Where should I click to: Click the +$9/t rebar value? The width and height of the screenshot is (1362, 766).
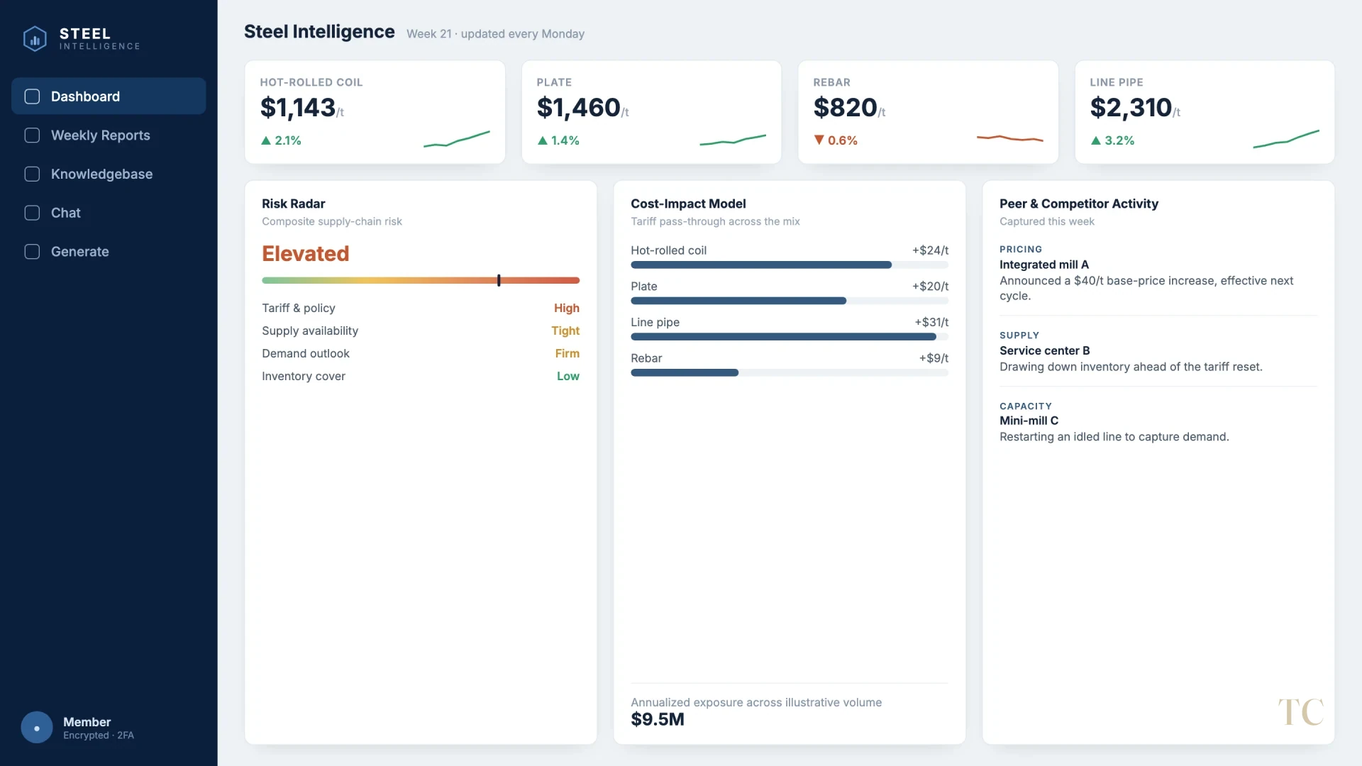pyautogui.click(x=934, y=358)
